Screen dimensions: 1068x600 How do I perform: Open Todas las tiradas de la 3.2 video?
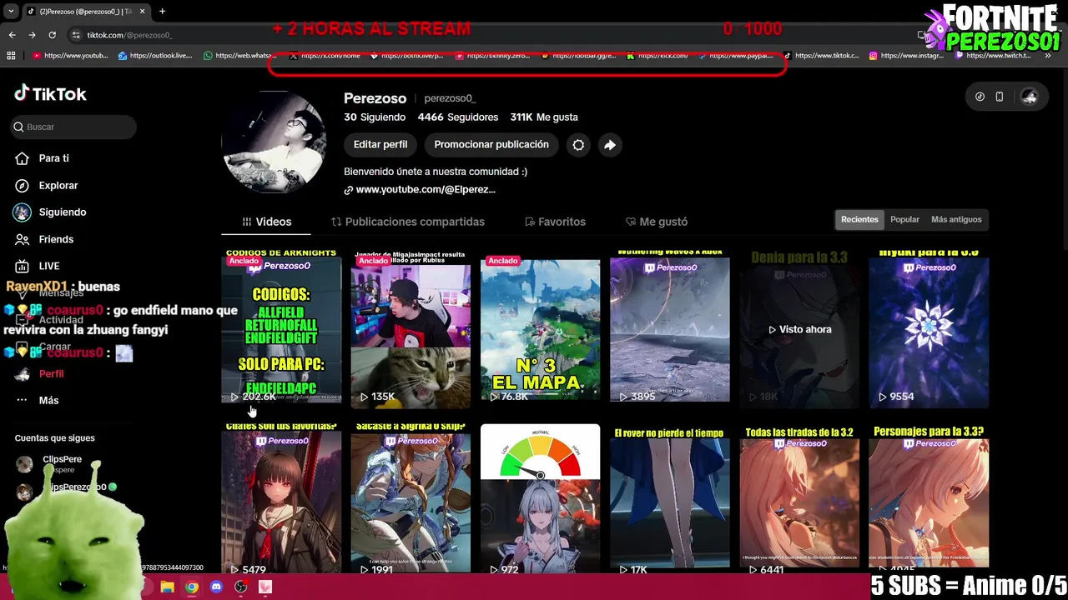tap(799, 498)
